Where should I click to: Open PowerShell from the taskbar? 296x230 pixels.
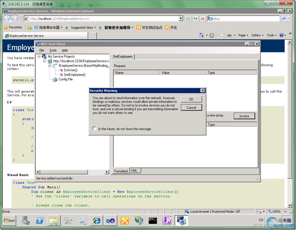coord(39,220)
